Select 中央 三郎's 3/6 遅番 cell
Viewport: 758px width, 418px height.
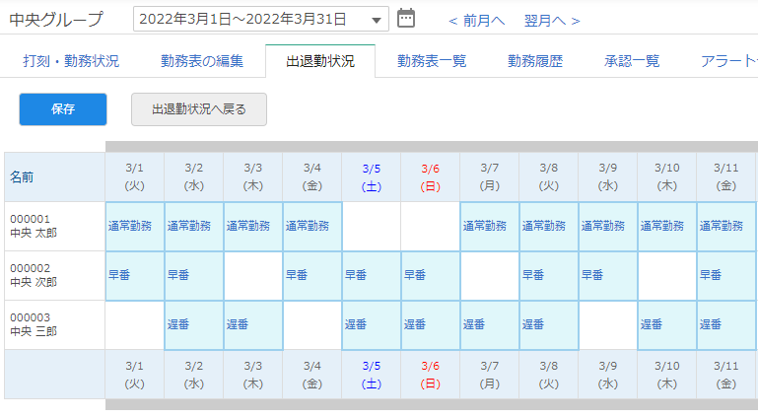coord(430,324)
